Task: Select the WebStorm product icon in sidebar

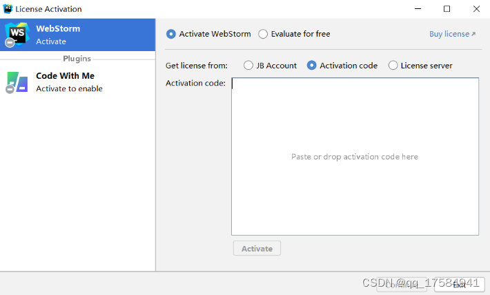Action: coord(17,35)
